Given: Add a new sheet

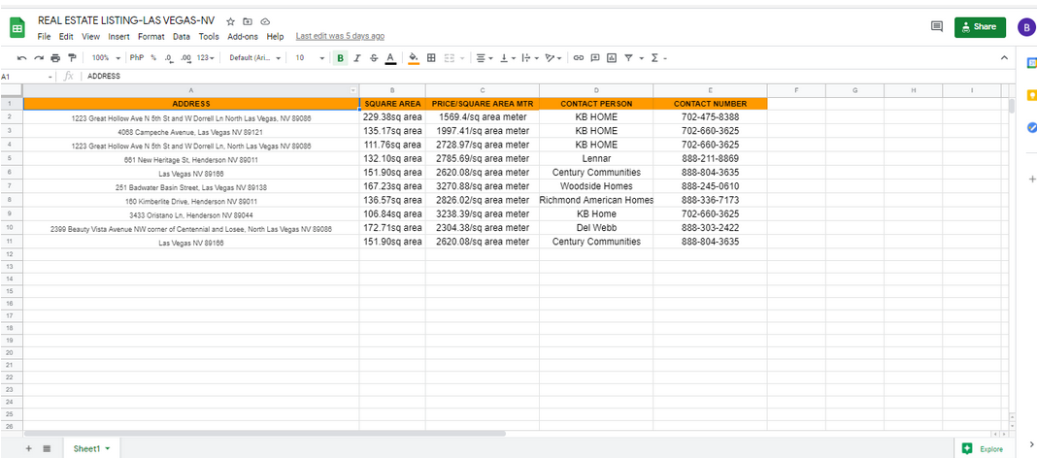Looking at the screenshot, I should click(x=28, y=448).
